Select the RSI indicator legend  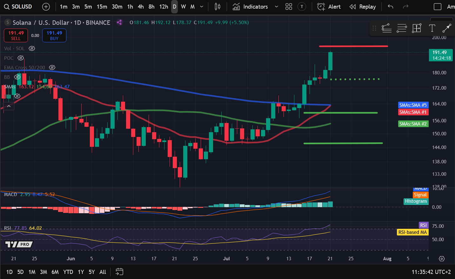(x=8, y=228)
